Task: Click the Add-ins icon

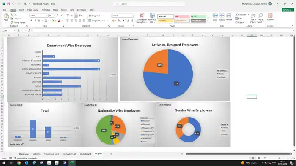Action: (x=270, y=16)
